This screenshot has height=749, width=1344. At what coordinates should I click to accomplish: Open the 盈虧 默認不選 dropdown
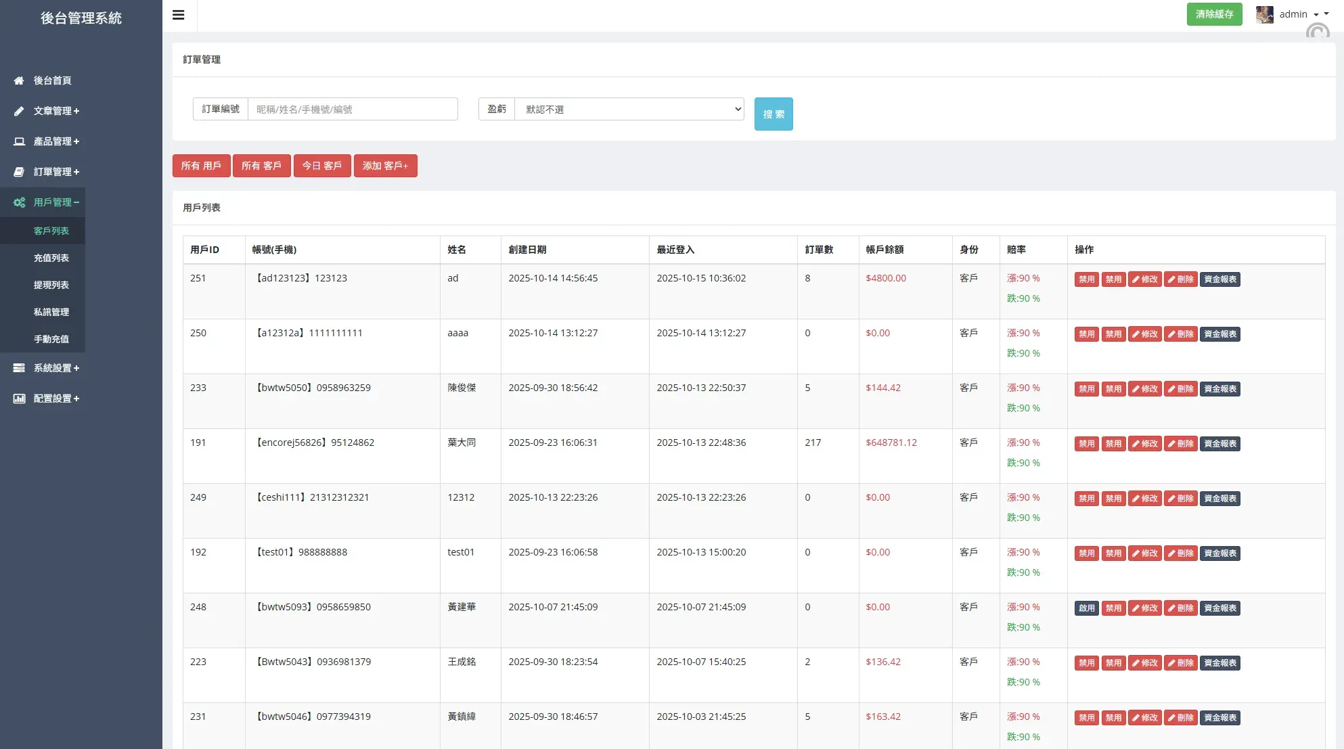coord(629,109)
